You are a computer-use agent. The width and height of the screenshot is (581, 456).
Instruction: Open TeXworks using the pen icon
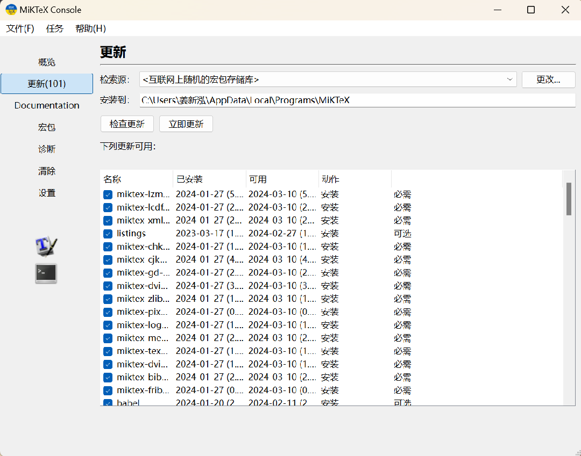pyautogui.click(x=46, y=245)
